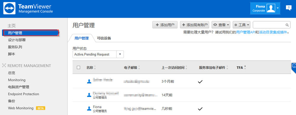Open Monitoring in the sidebar

tap(17, 80)
